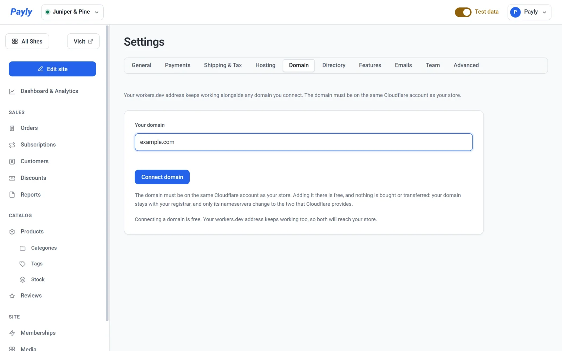Expand the Payly account menu chevron
This screenshot has width=562, height=351.
coord(544,12)
